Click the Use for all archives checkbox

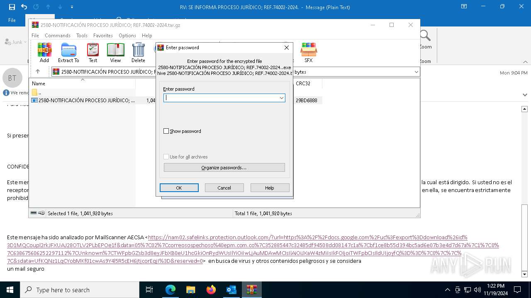[166, 157]
